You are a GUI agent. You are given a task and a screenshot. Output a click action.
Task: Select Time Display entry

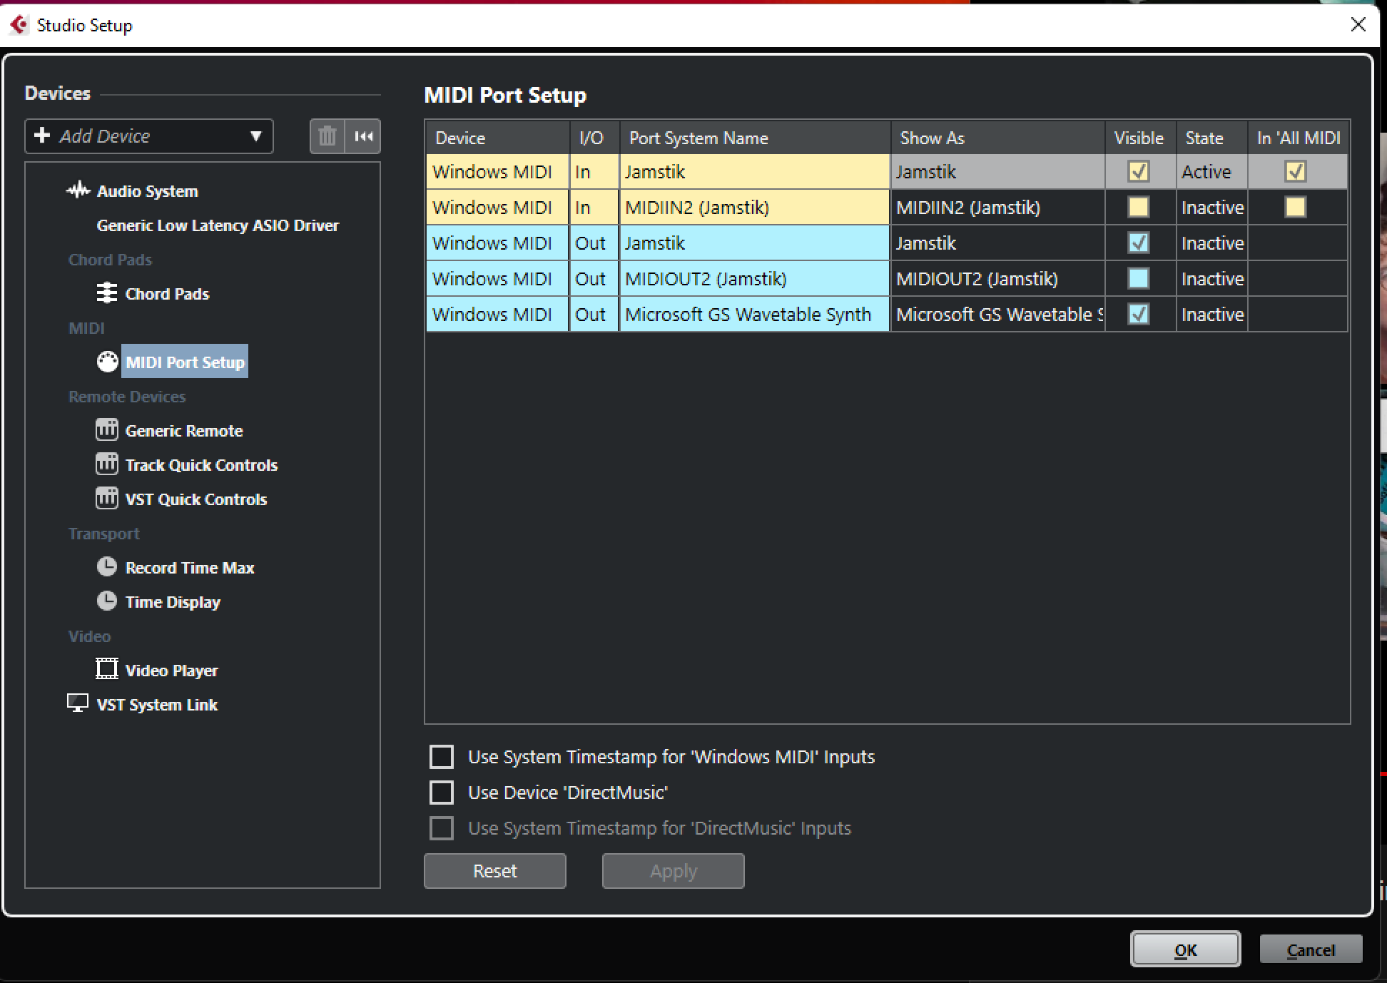tap(173, 602)
